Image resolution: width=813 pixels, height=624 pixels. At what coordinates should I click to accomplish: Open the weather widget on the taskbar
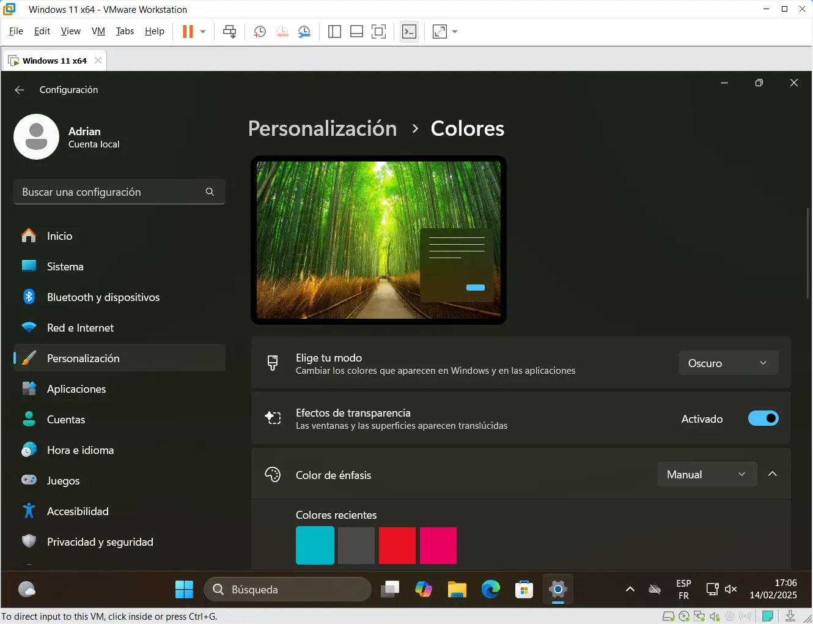coord(27,590)
